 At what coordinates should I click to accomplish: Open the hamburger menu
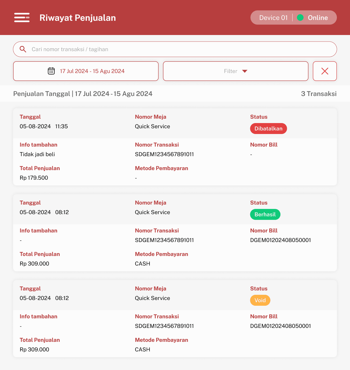point(22,18)
